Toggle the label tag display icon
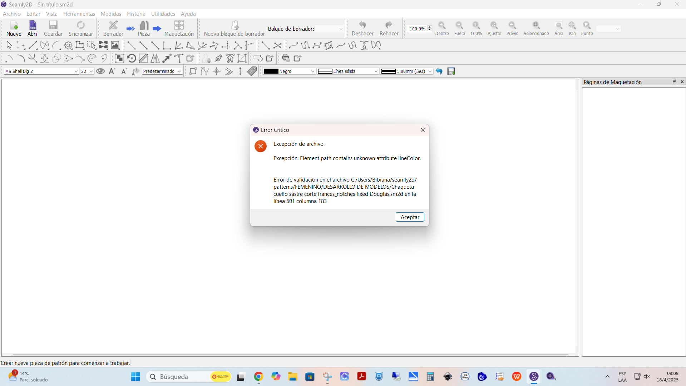This screenshot has width=686, height=386. point(252,71)
